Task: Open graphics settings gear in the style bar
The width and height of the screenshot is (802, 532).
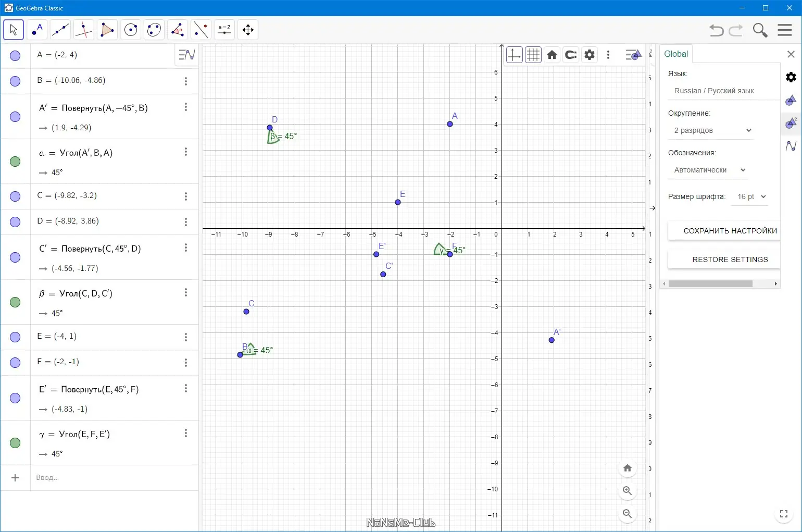Action: [x=590, y=55]
